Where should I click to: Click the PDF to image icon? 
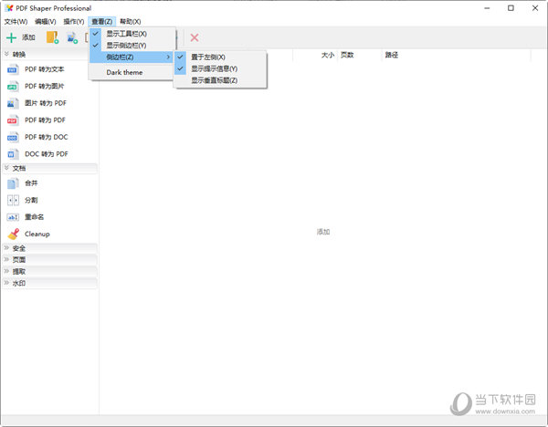click(13, 87)
